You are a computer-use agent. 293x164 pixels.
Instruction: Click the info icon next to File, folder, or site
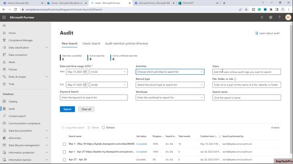pos(235,79)
